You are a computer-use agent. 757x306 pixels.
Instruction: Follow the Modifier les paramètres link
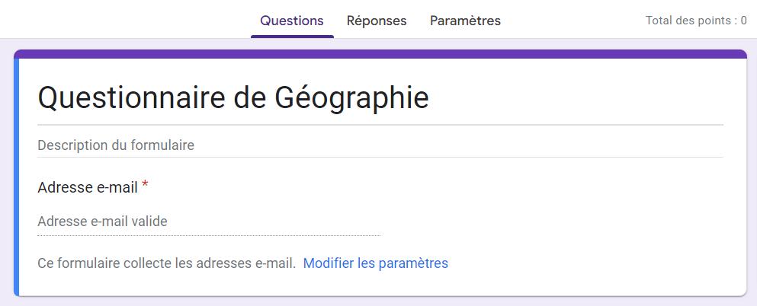click(376, 263)
